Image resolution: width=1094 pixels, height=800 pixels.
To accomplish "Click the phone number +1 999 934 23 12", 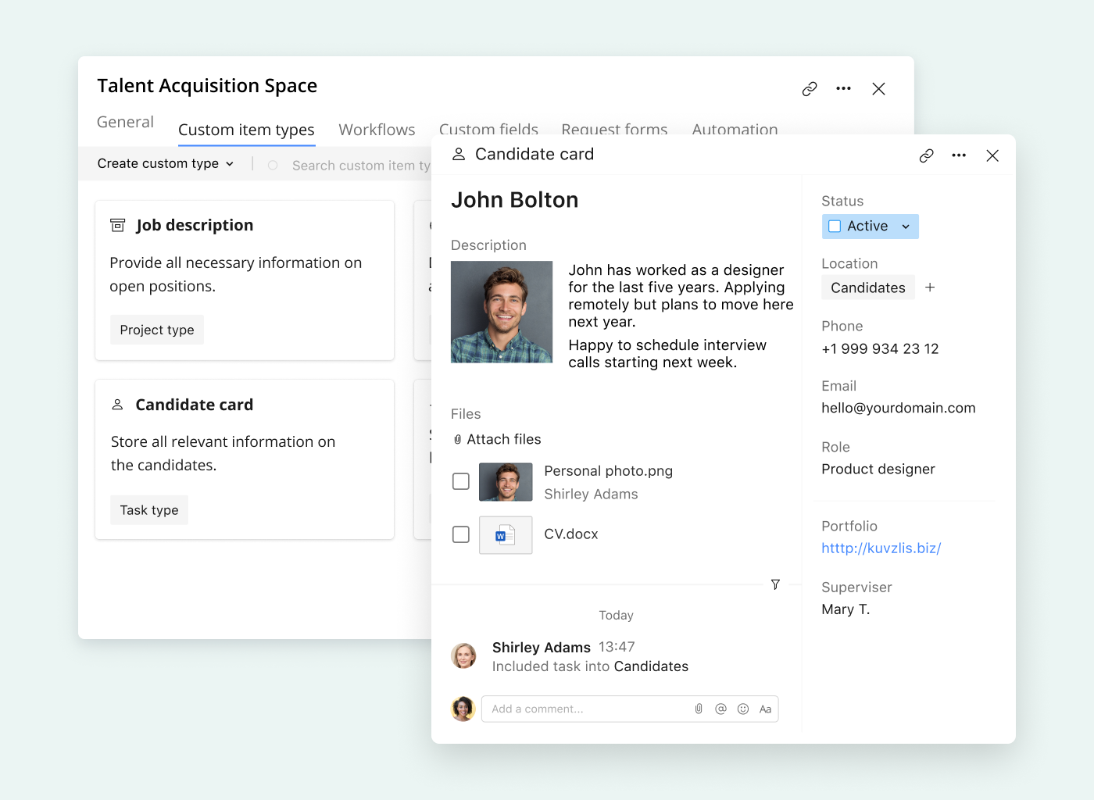I will point(880,349).
